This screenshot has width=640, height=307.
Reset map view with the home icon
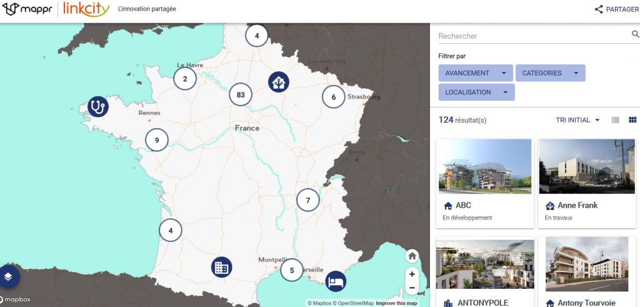pos(411,256)
